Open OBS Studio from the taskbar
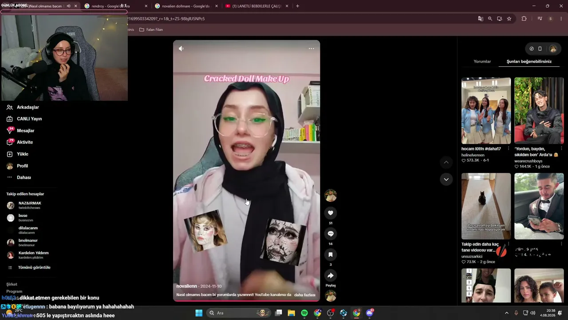Viewport: 568px width, 320px height. tap(331, 313)
